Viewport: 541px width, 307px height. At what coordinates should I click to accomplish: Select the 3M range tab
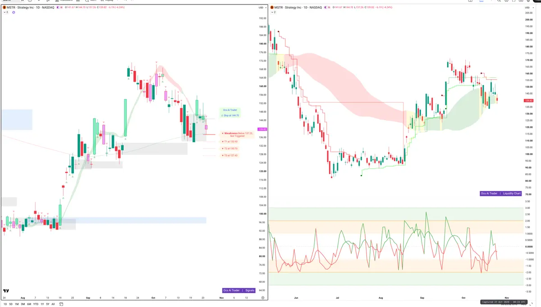pos(23,304)
